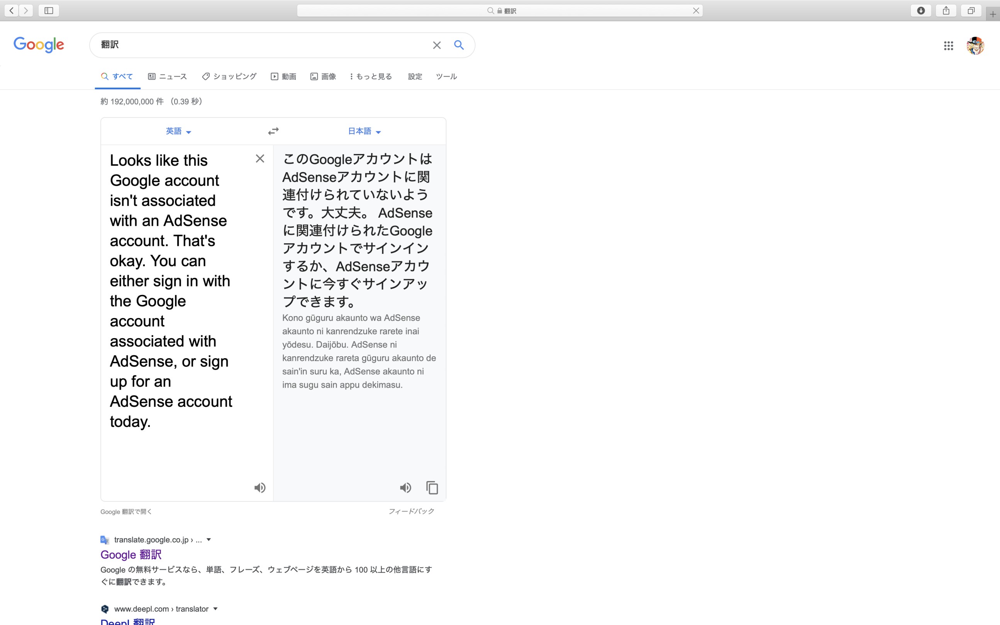Image resolution: width=1000 pixels, height=625 pixels.
Task: Clear the Google search box text
Action: click(437, 45)
